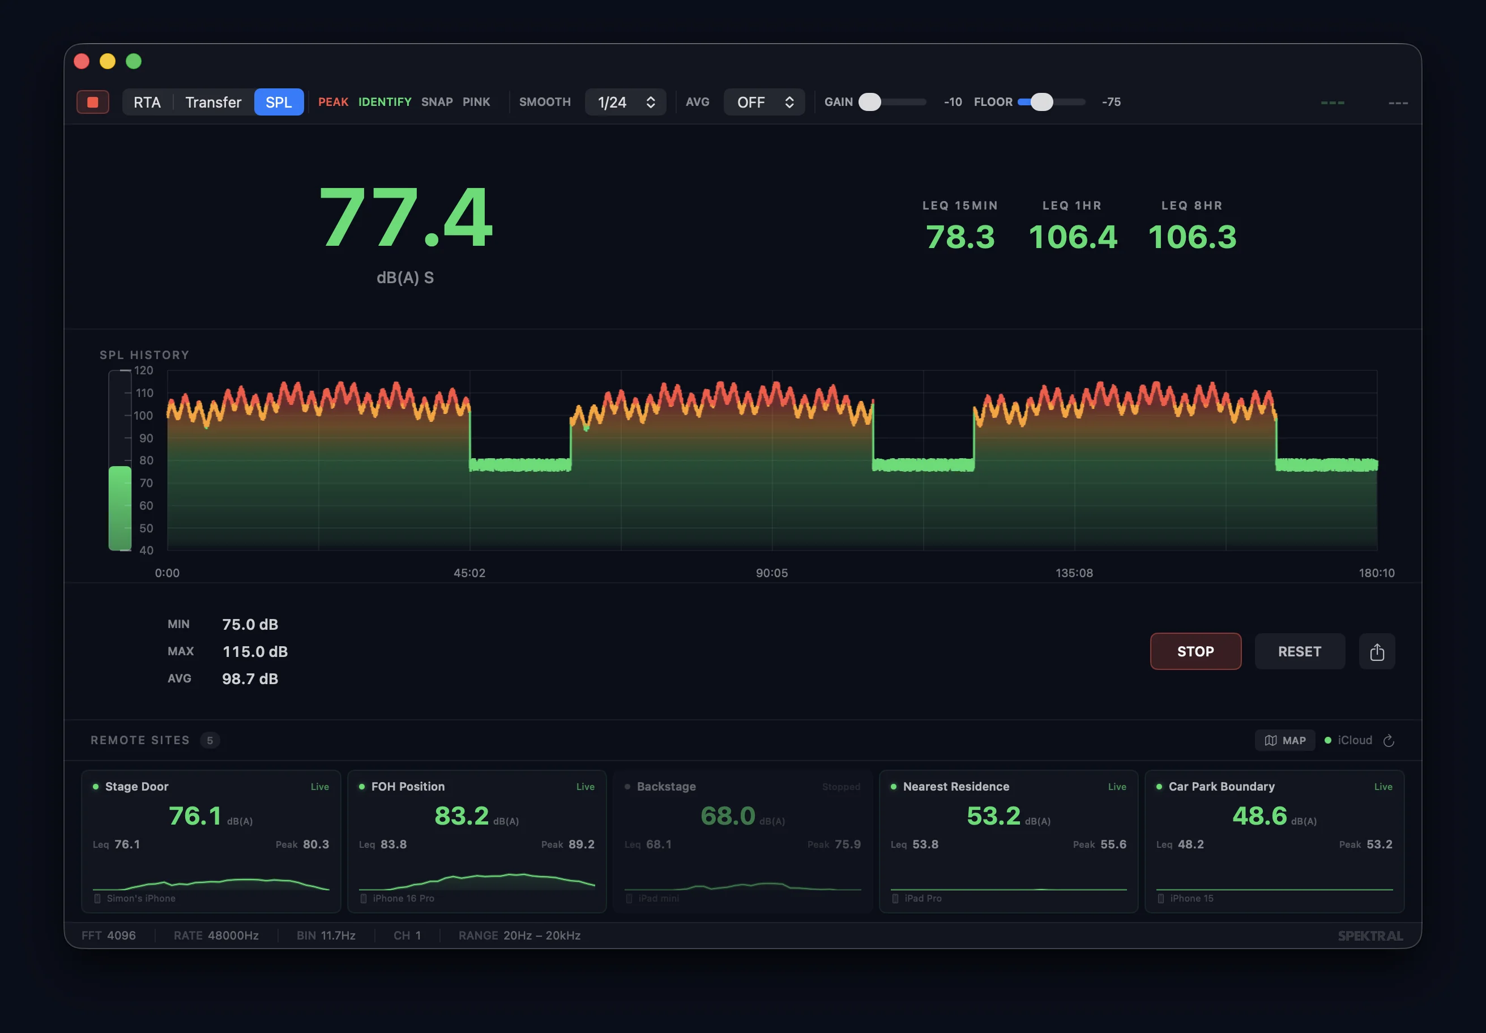This screenshot has height=1033, width=1486.
Task: Click the AVG 98.7 dB statistic
Action: [x=250, y=679]
